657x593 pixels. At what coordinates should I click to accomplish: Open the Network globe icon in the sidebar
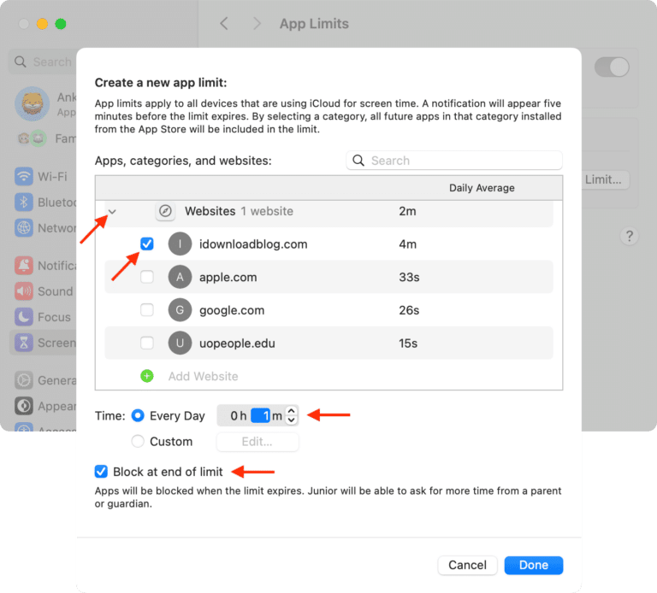point(24,227)
